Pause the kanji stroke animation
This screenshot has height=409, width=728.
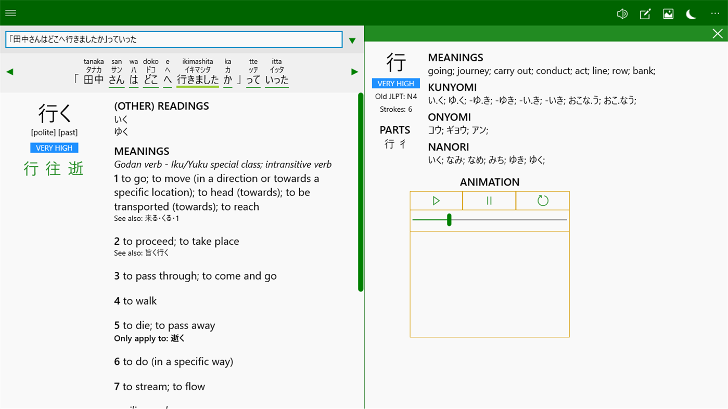coord(489,200)
